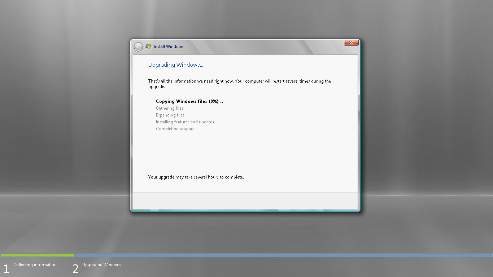Click the 'Collecting information' stage label
The width and height of the screenshot is (493, 277).
(35, 265)
